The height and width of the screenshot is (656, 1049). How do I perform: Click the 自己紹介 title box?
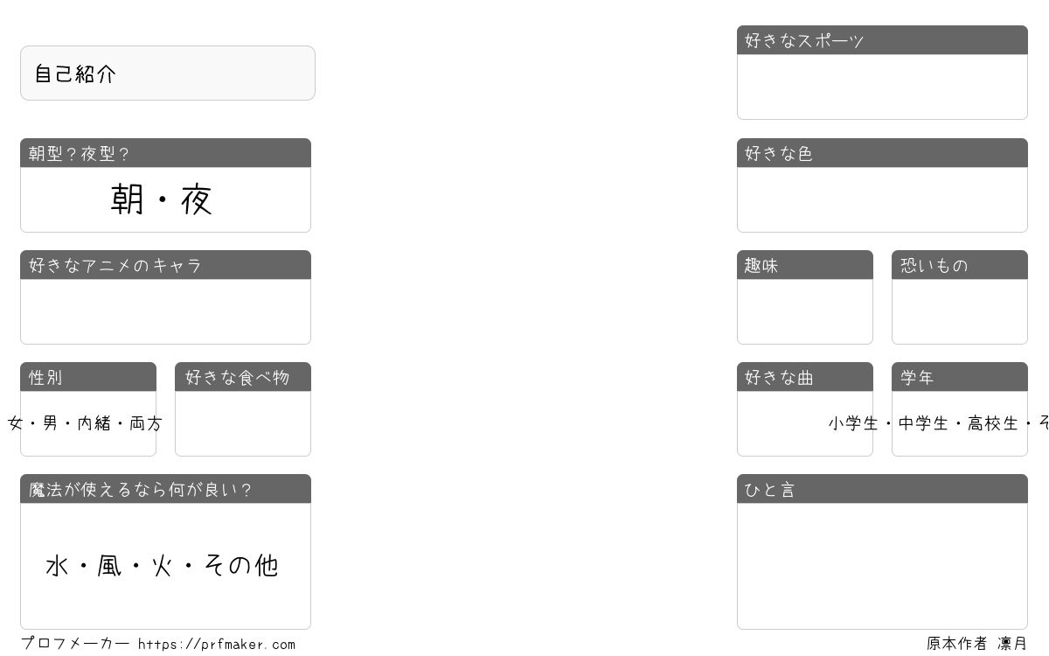tap(168, 73)
